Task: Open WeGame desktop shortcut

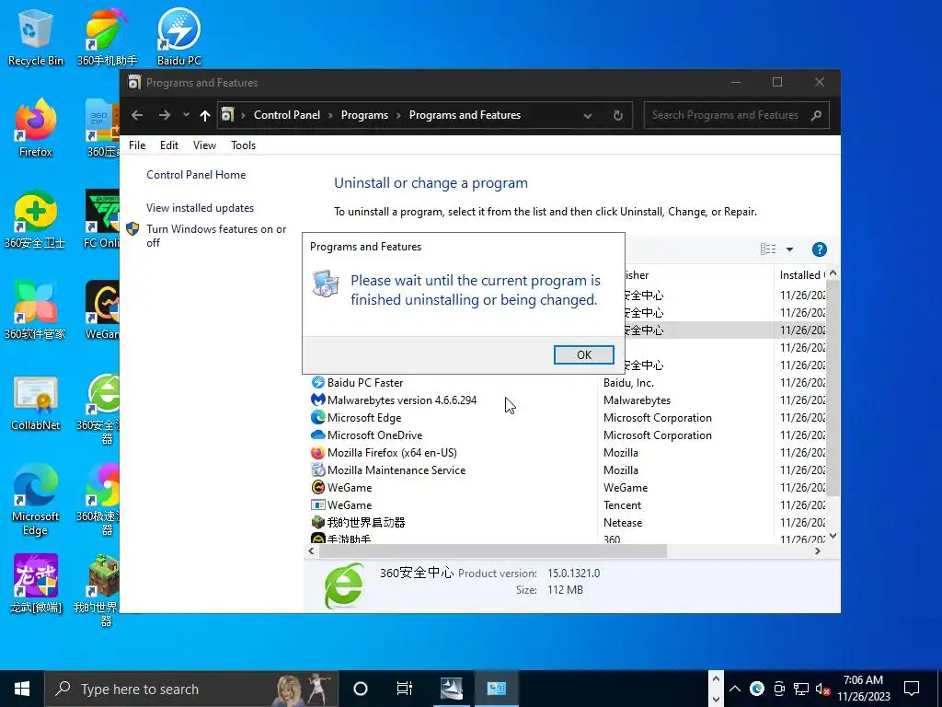Action: coord(102,311)
